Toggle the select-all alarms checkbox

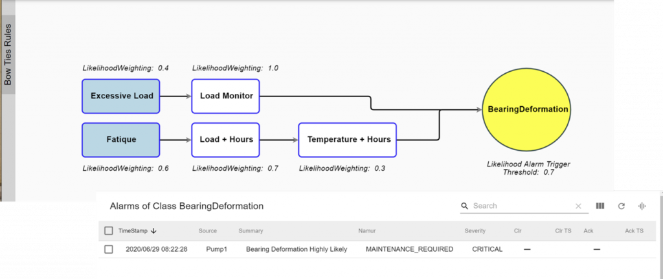[109, 231]
